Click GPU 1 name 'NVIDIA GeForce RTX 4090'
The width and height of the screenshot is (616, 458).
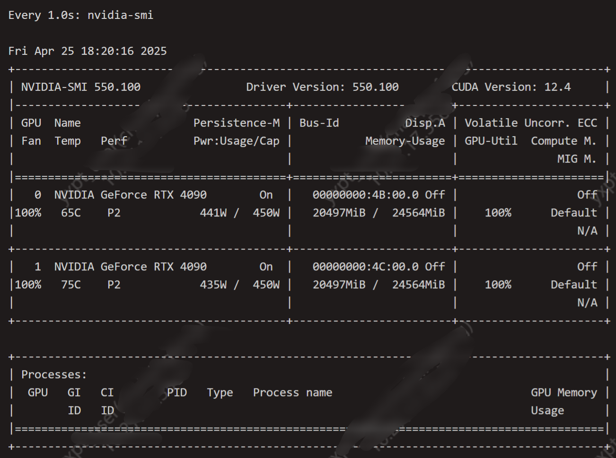click(x=131, y=267)
